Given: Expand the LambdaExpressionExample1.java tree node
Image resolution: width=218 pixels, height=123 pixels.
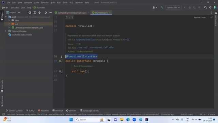Looking at the screenshot, I should pyautogui.click(x=9, y=27).
